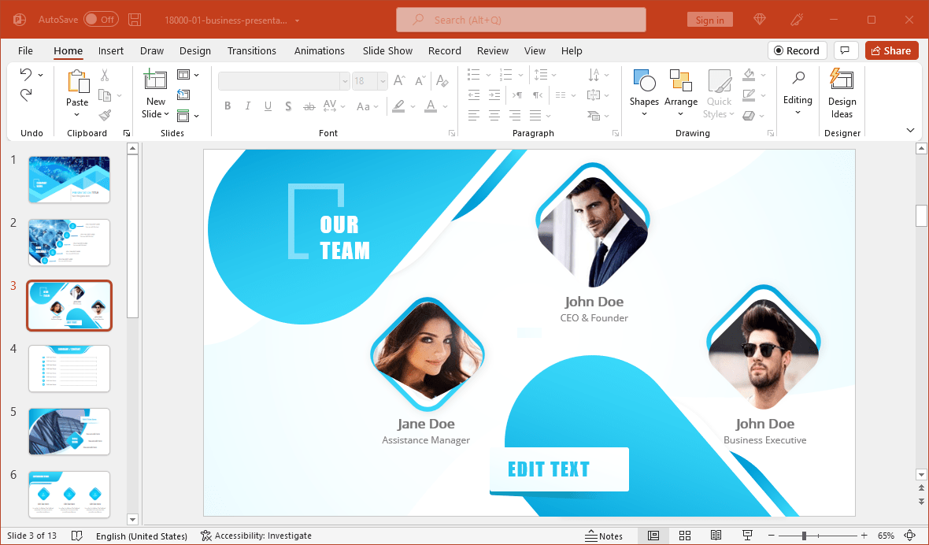Open the font size dropdown
The width and height of the screenshot is (929, 545).
(383, 80)
